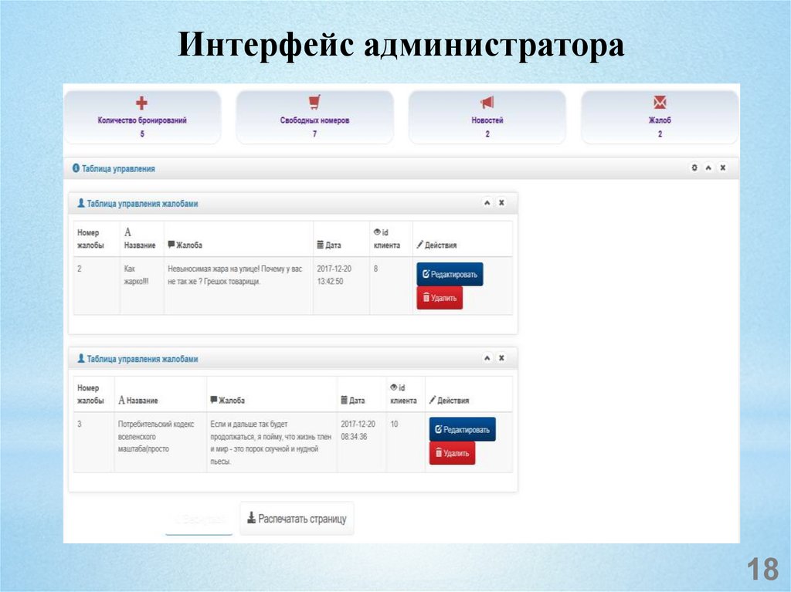Close the main 'Таблица управления' panel
Viewport: 791px width, 592px height.
[x=722, y=167]
